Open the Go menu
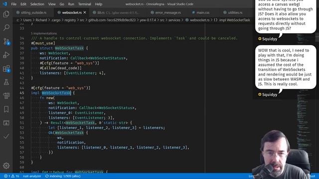This screenshot has height=179, width=319. (62, 4)
